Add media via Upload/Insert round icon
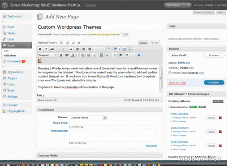Image resolution: width=227 pixels, height=166 pixels. (79, 43)
